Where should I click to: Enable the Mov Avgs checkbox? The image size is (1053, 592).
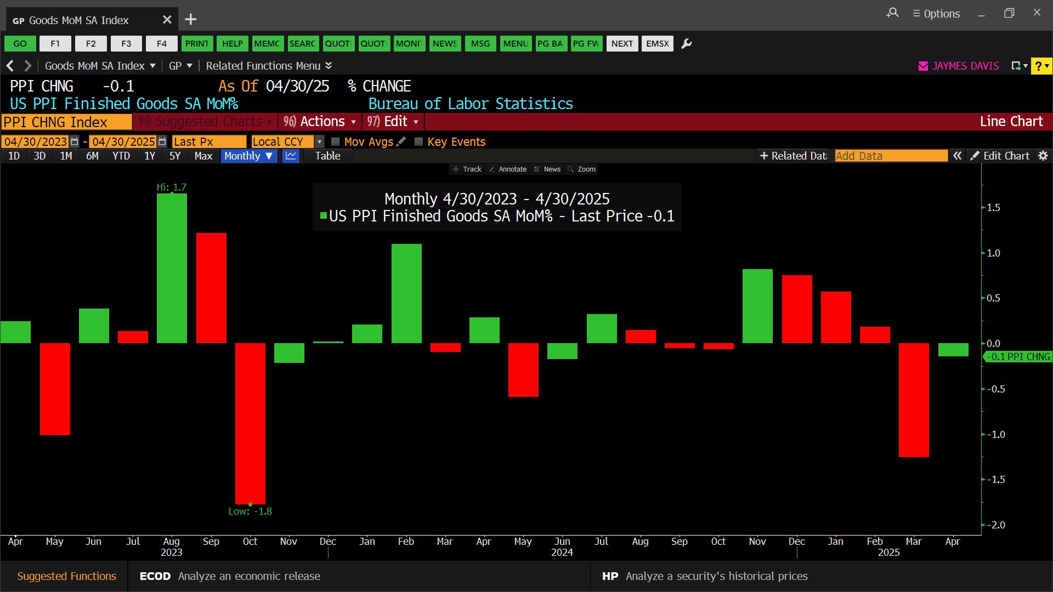(336, 142)
